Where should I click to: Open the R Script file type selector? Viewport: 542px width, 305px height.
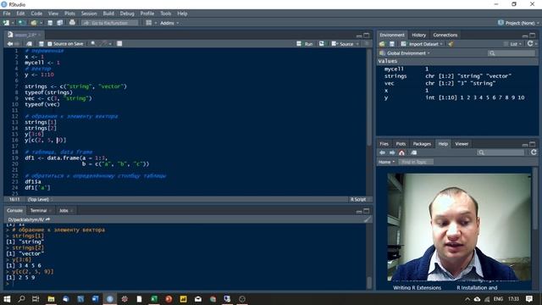[x=359, y=200]
